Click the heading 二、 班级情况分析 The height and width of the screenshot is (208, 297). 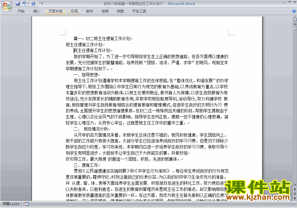pos(91,129)
